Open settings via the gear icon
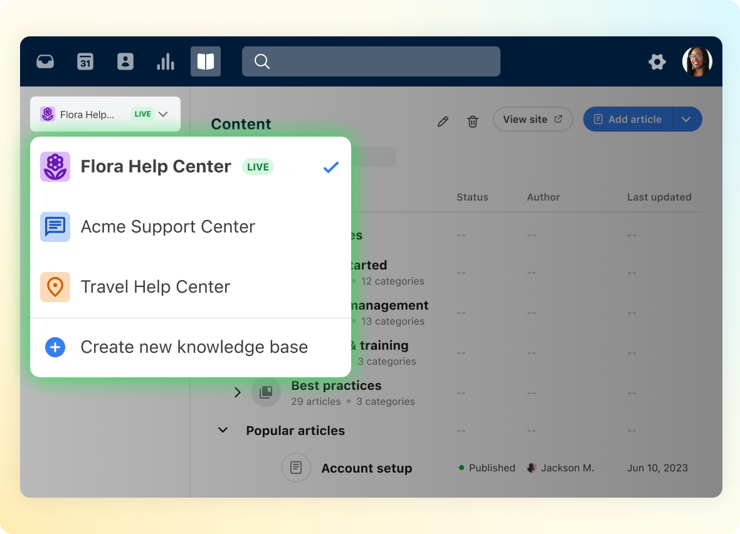This screenshot has height=534, width=740. click(657, 61)
